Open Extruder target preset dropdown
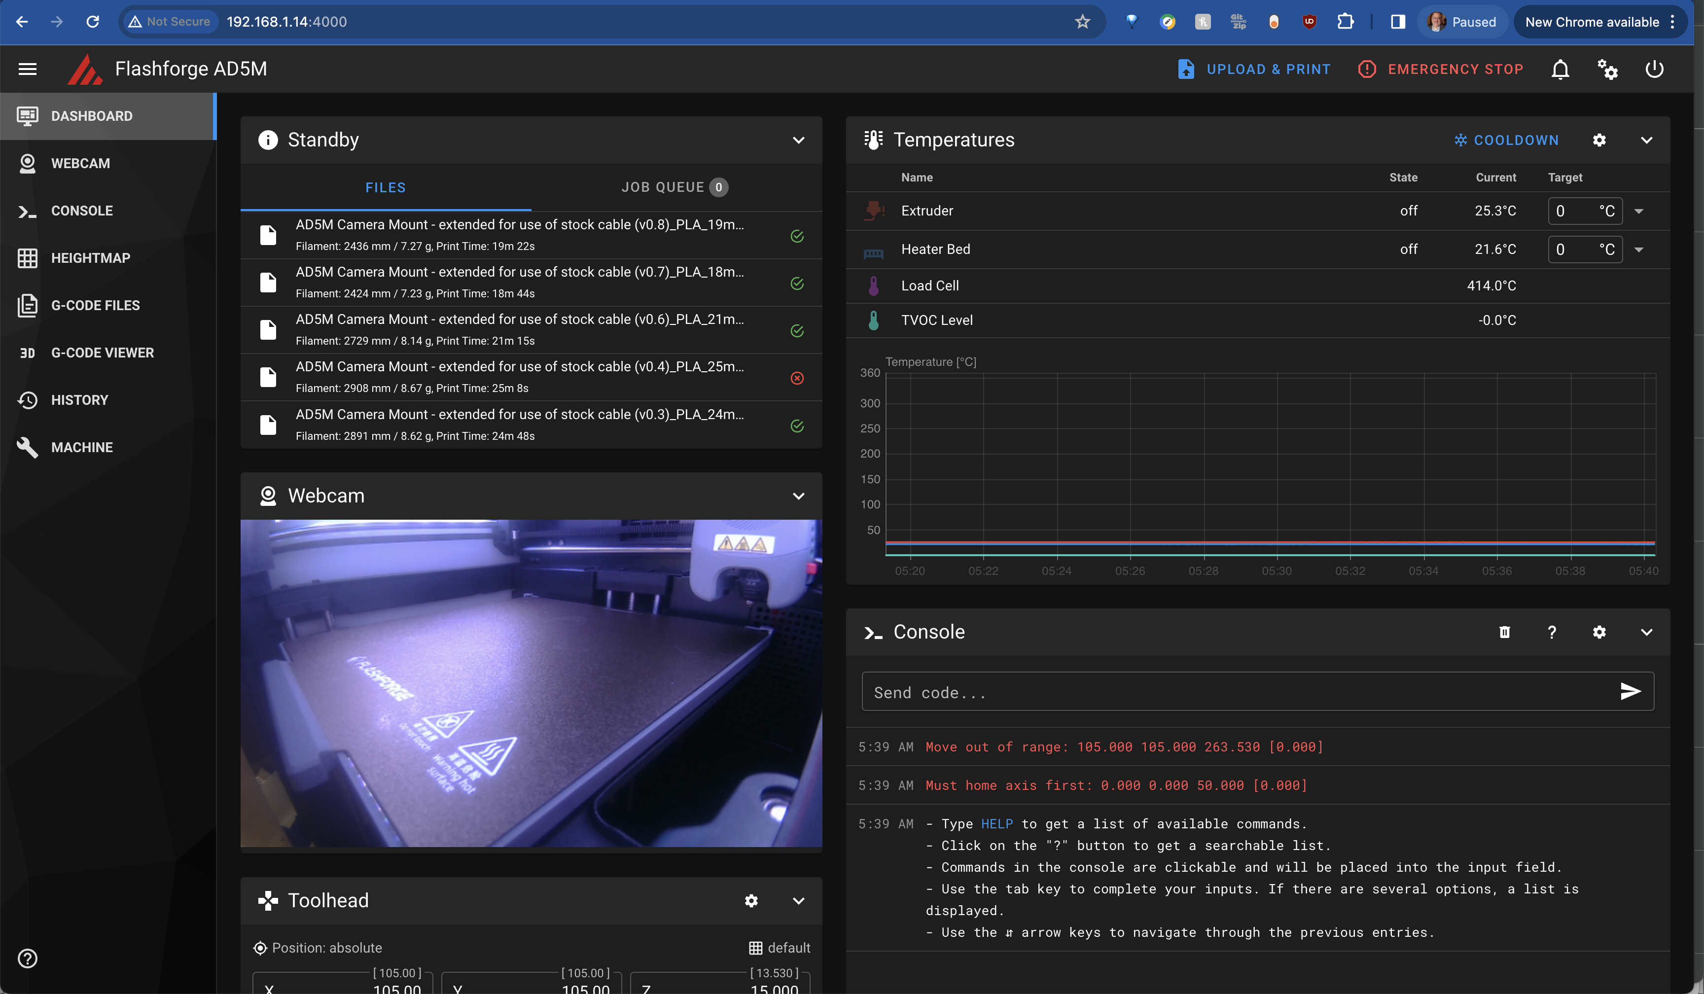The image size is (1704, 994). 1639,211
